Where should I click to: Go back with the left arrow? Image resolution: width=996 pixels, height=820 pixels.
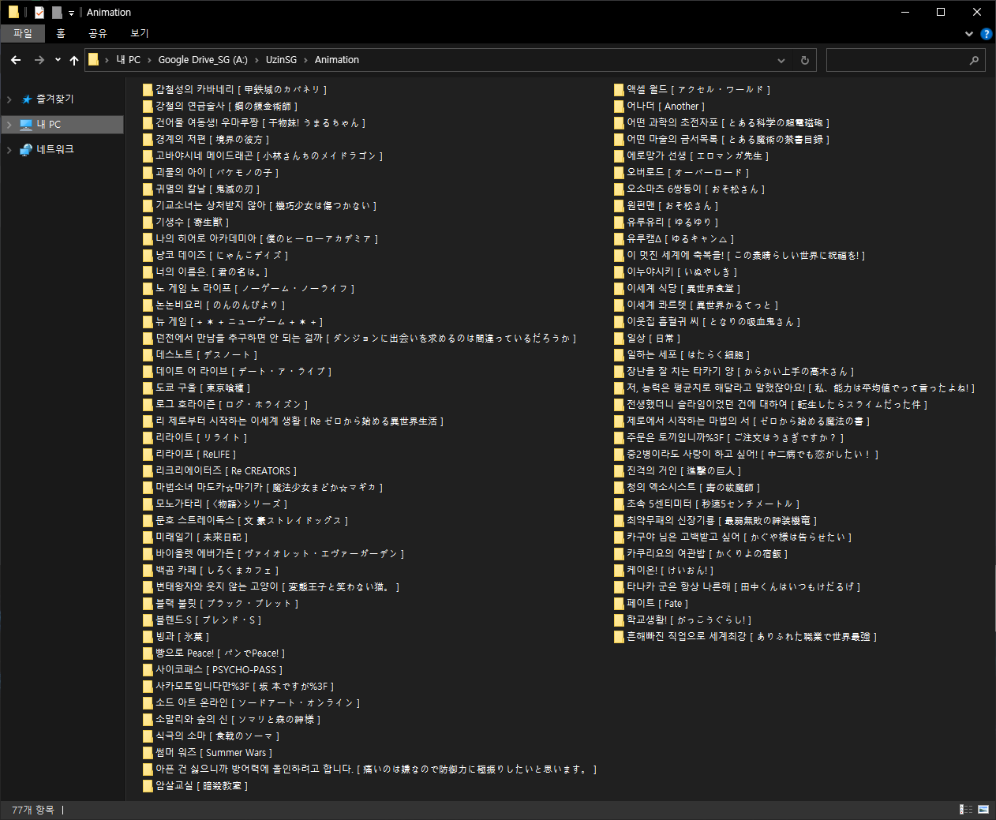coord(16,60)
